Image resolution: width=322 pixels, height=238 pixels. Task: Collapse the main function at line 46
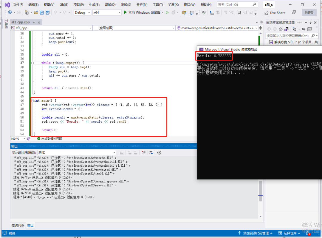click(x=32, y=101)
